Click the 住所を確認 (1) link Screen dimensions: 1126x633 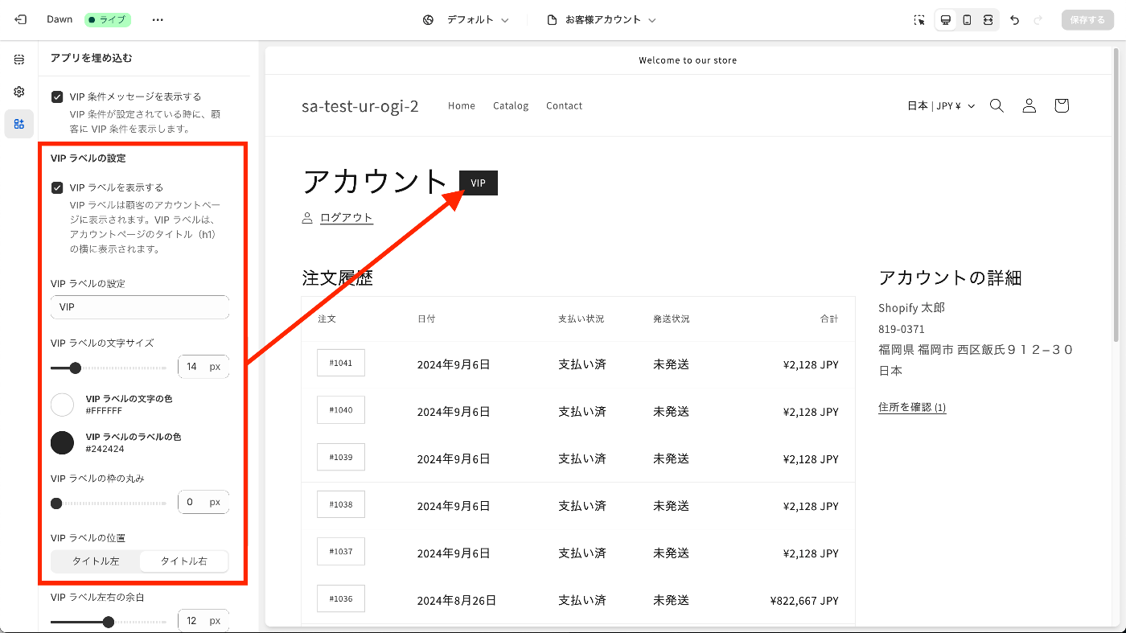pos(912,408)
